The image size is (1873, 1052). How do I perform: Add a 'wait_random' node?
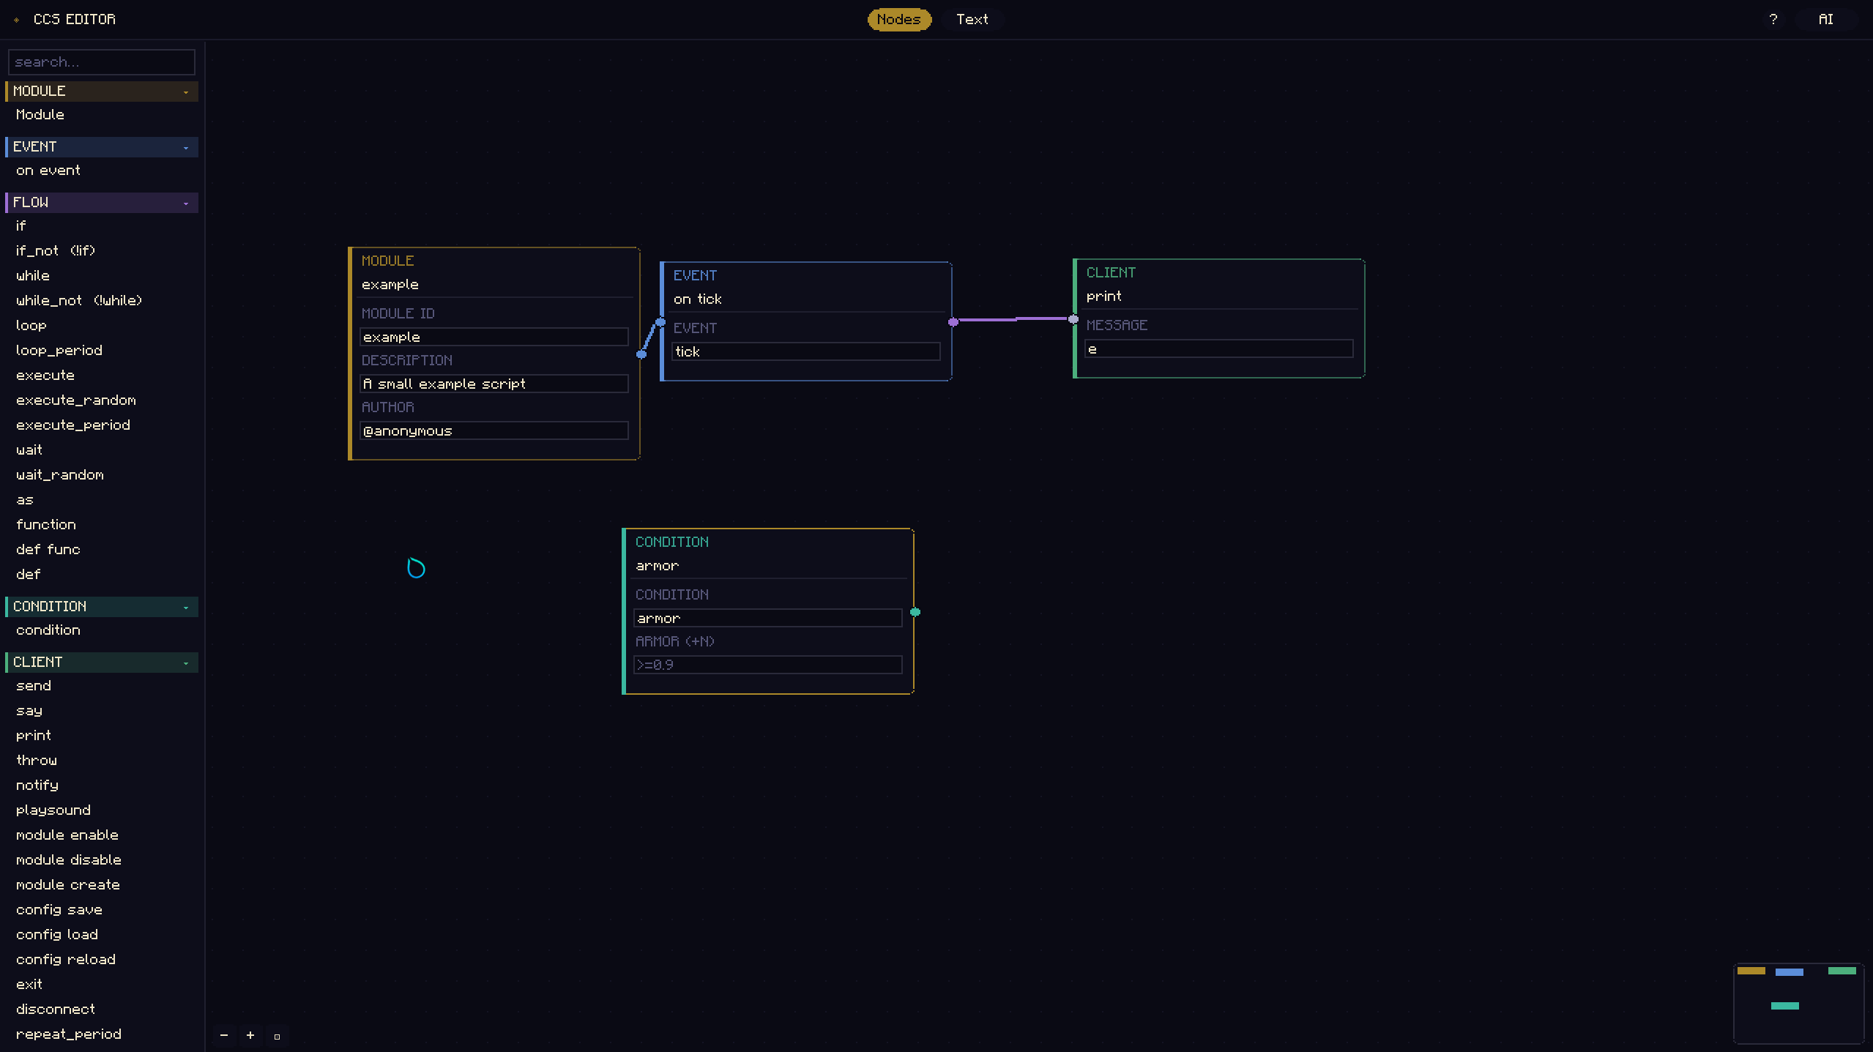102,475
